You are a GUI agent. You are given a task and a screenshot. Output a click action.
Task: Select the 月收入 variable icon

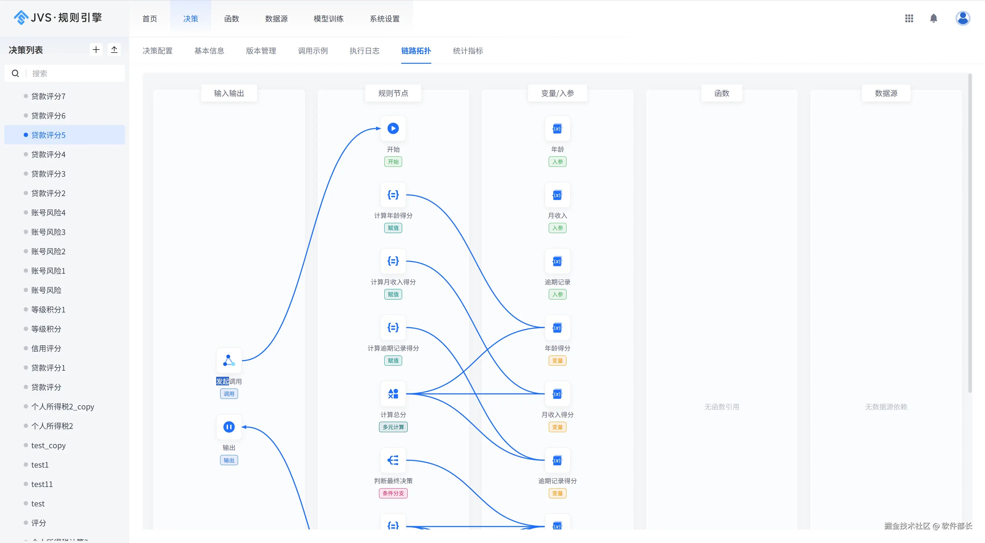(558, 195)
